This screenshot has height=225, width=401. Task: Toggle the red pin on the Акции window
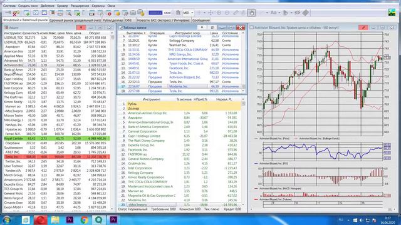81,27
